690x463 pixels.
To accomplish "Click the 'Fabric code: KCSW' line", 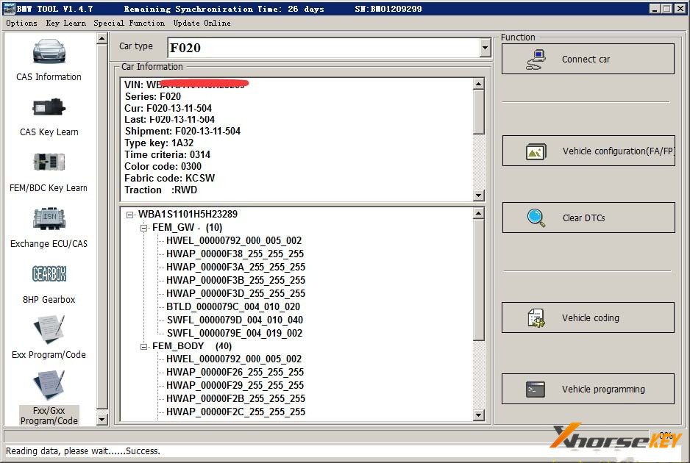I will click(169, 178).
